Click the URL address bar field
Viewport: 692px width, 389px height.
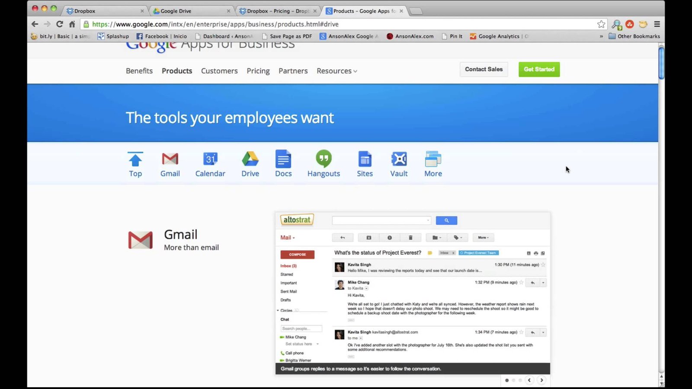tap(344, 24)
